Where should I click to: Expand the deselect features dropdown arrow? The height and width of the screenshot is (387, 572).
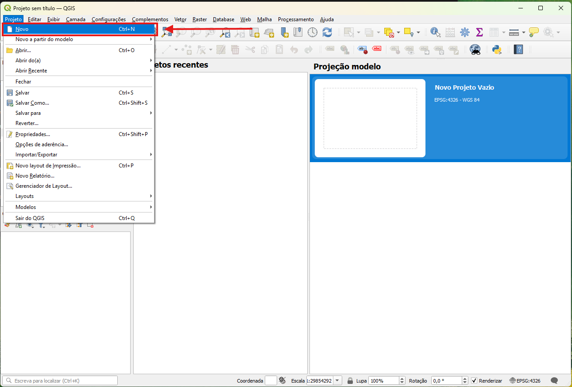click(398, 32)
